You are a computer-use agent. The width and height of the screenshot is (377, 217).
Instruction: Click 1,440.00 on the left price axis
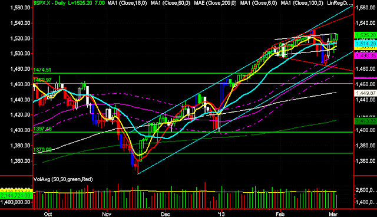pyautogui.click(x=20, y=100)
